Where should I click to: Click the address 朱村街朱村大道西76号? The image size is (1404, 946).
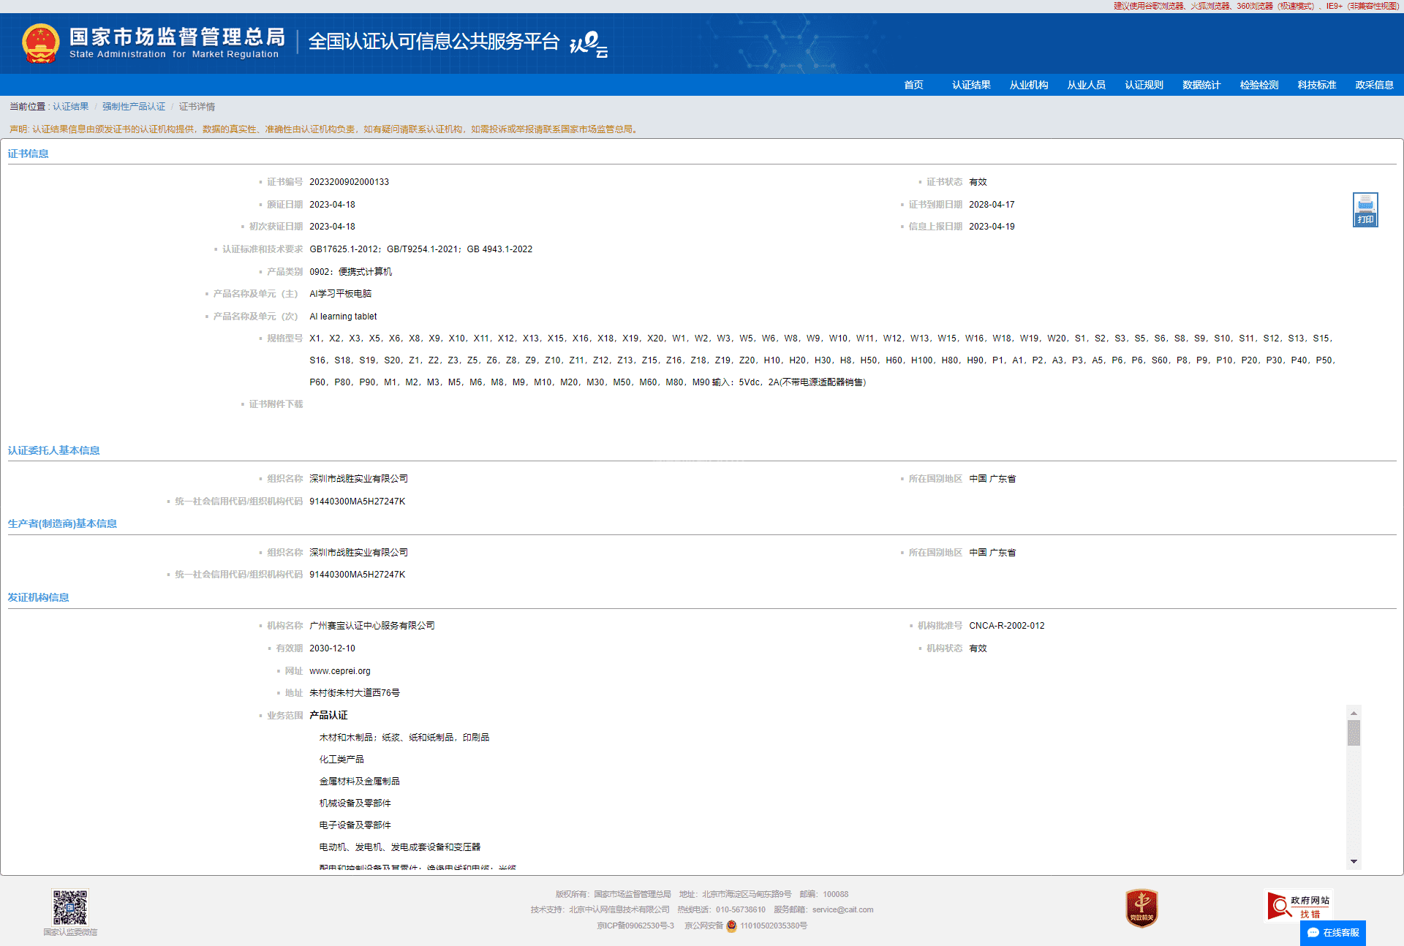pos(354,693)
